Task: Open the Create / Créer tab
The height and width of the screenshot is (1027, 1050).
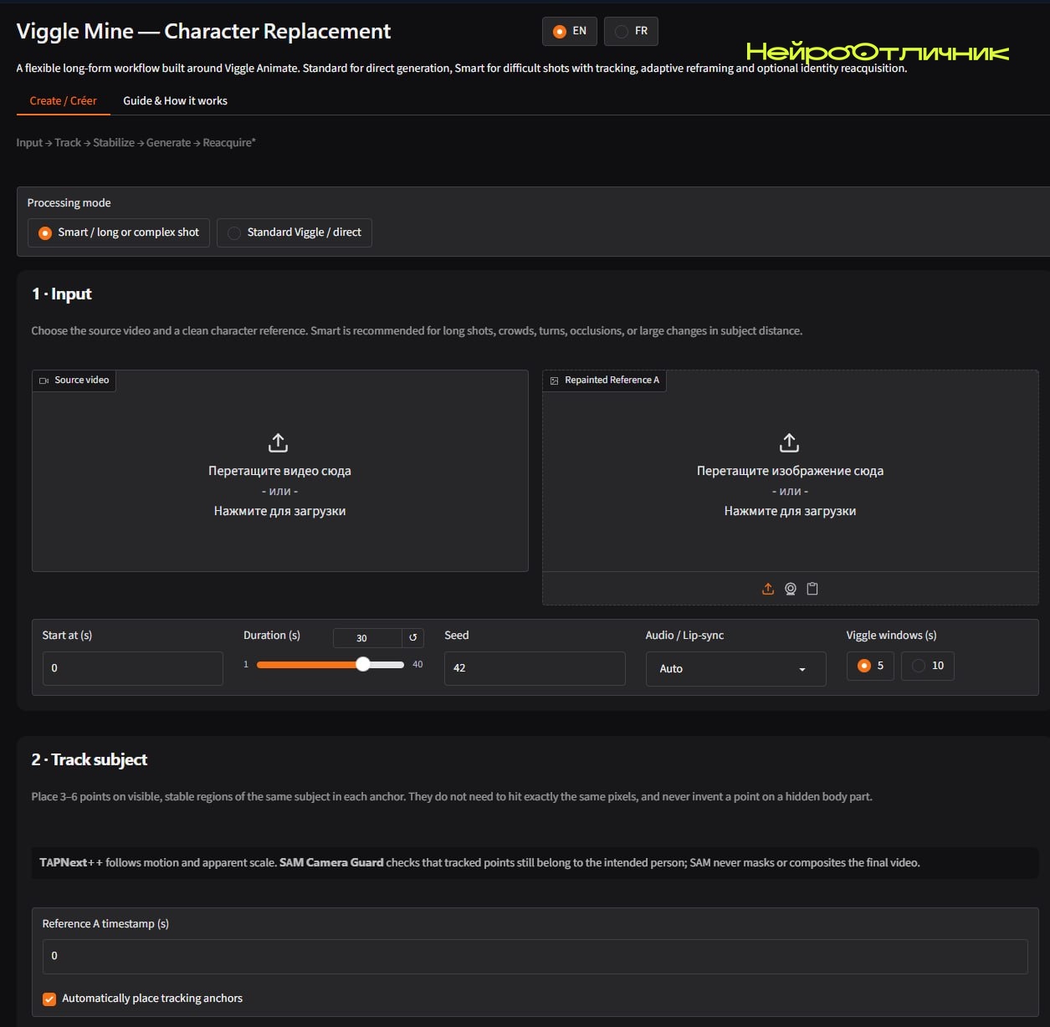Action: point(64,101)
